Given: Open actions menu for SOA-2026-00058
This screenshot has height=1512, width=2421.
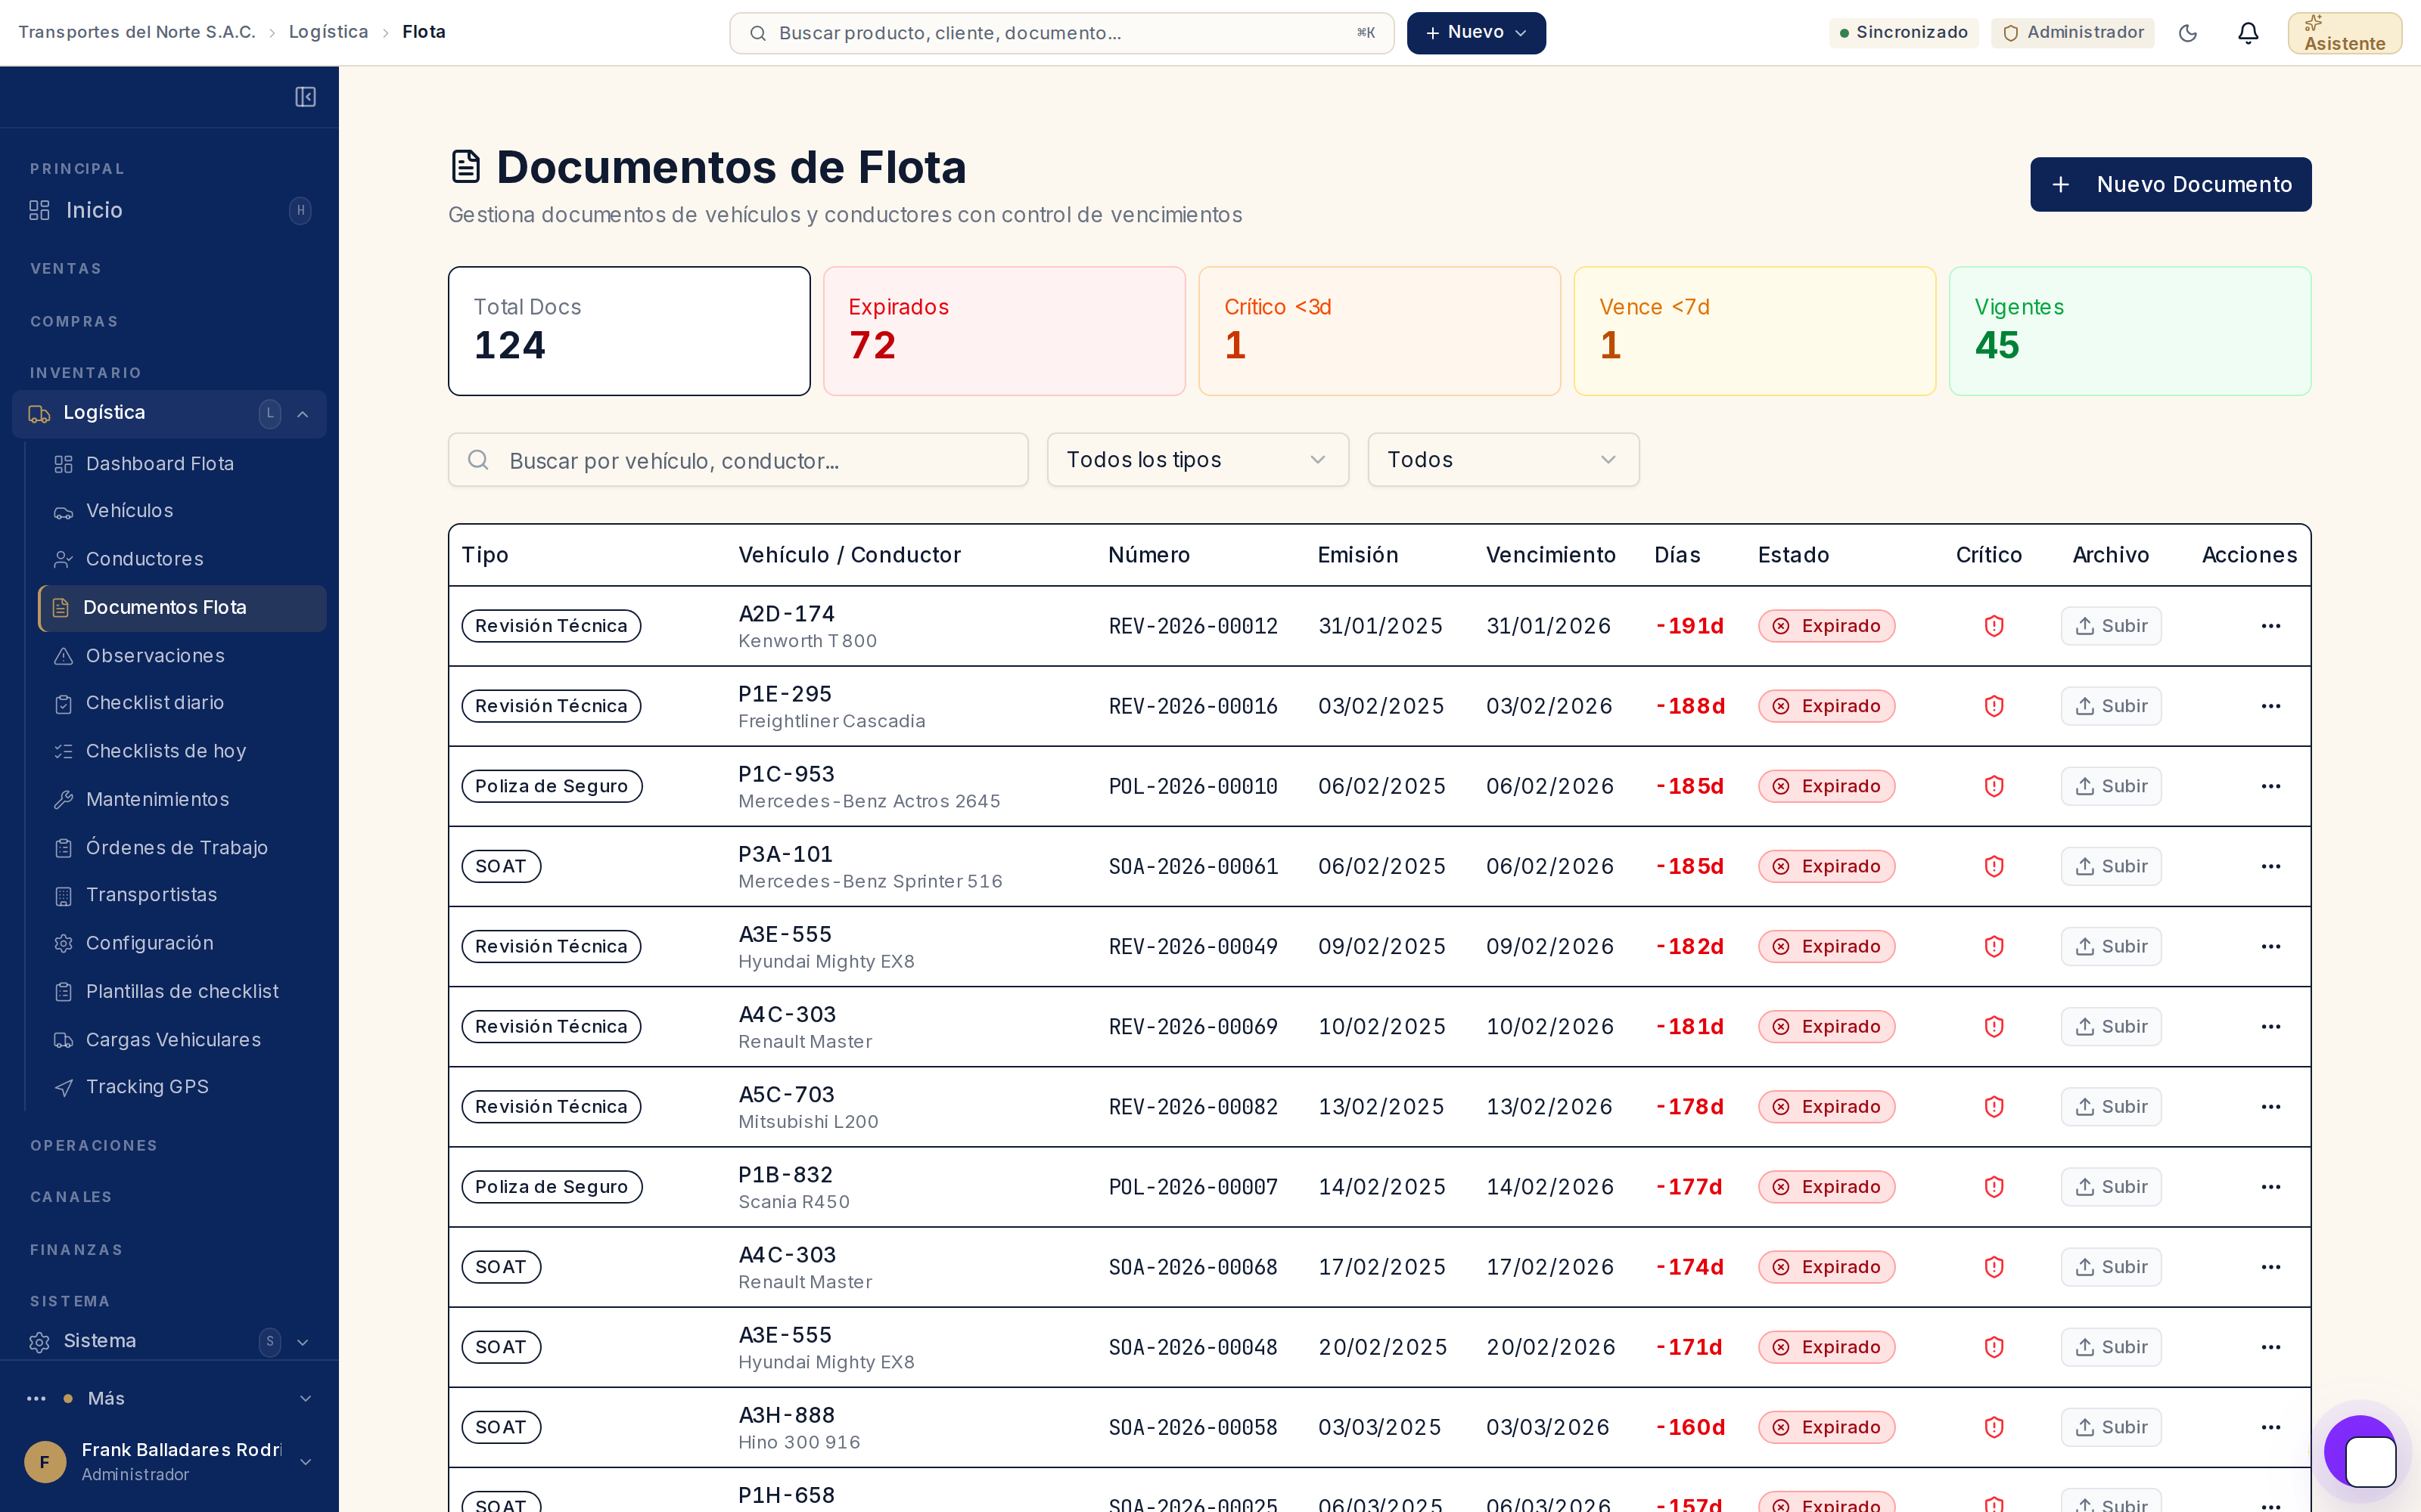Looking at the screenshot, I should (x=2271, y=1427).
